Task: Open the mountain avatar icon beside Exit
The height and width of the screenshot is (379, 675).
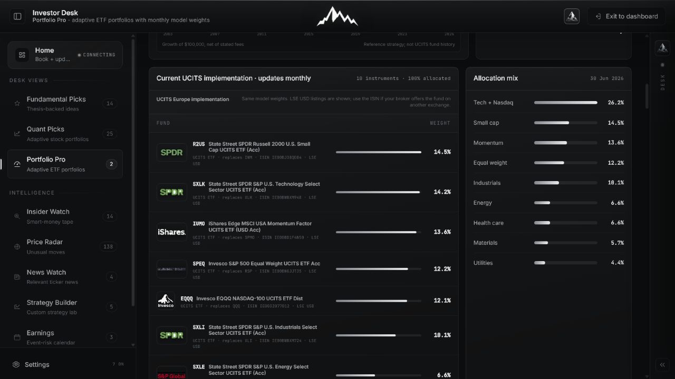Action: 572,16
